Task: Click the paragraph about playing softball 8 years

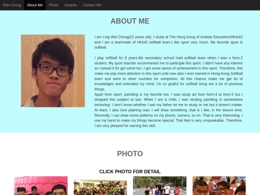Action: click(169, 74)
